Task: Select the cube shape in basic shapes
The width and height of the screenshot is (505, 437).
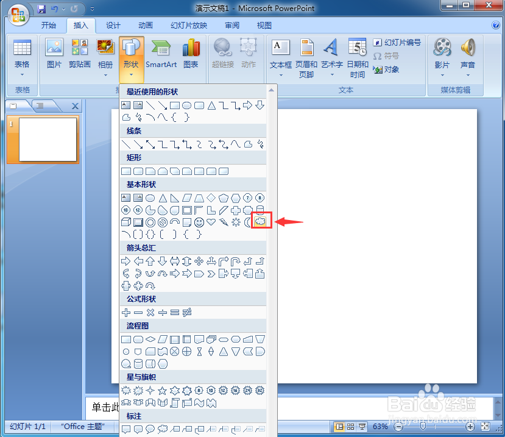Action: [126, 222]
